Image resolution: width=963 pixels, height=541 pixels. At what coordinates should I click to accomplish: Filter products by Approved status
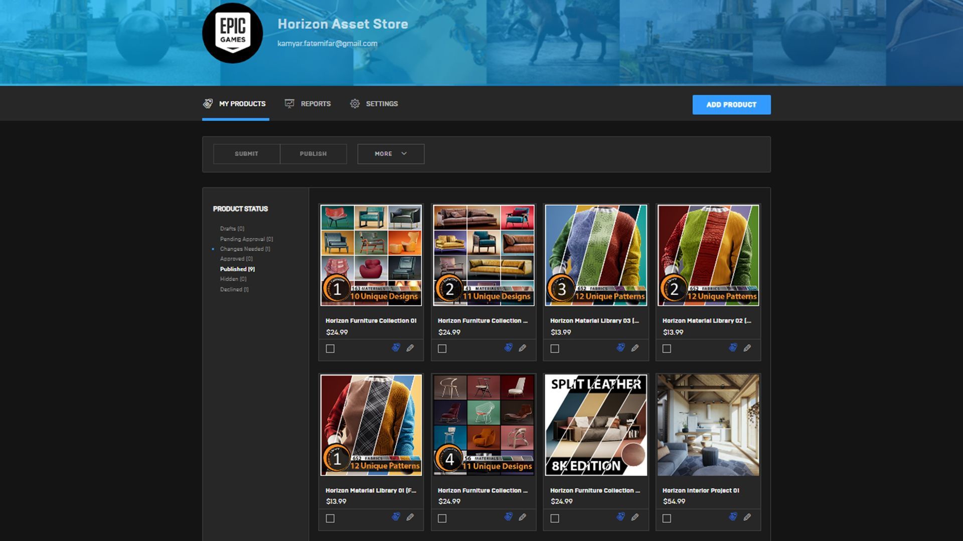236,259
